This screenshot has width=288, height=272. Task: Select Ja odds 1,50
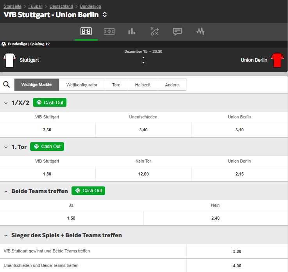[x=71, y=218]
